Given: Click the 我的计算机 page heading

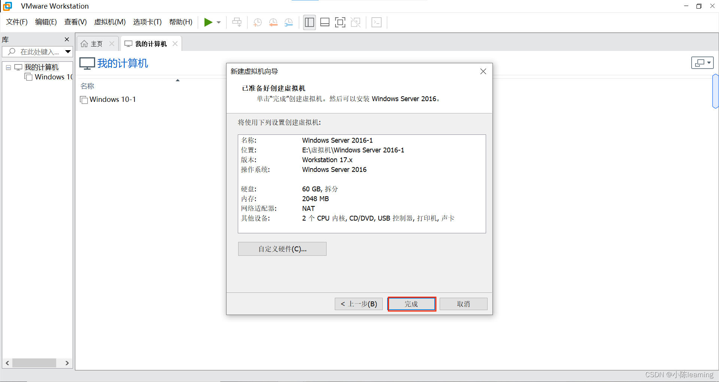Looking at the screenshot, I should pos(122,63).
